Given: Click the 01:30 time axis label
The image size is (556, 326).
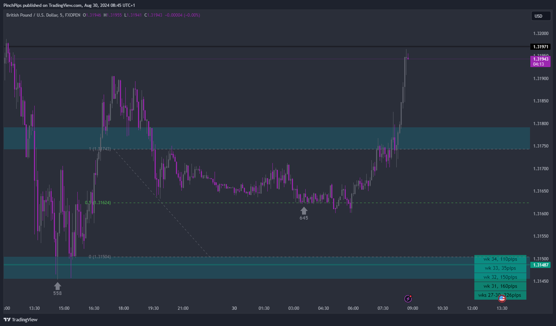Looking at the screenshot, I should click(264, 308).
